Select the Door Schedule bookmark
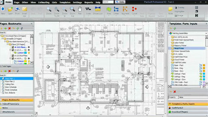Image resolution: width=208 pixels, height=117 pixels. coord(11,87)
